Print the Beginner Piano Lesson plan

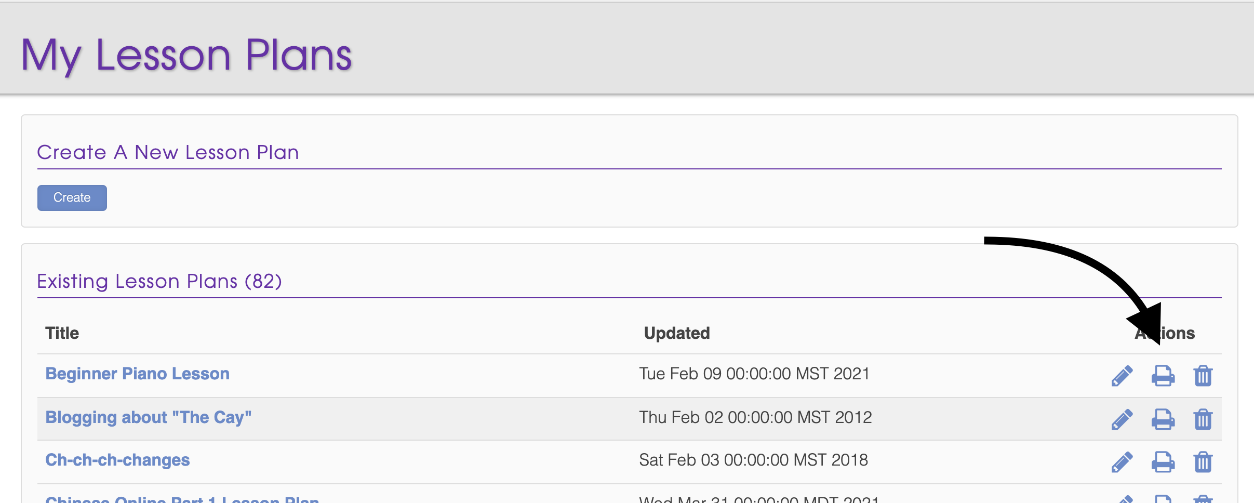pos(1163,376)
